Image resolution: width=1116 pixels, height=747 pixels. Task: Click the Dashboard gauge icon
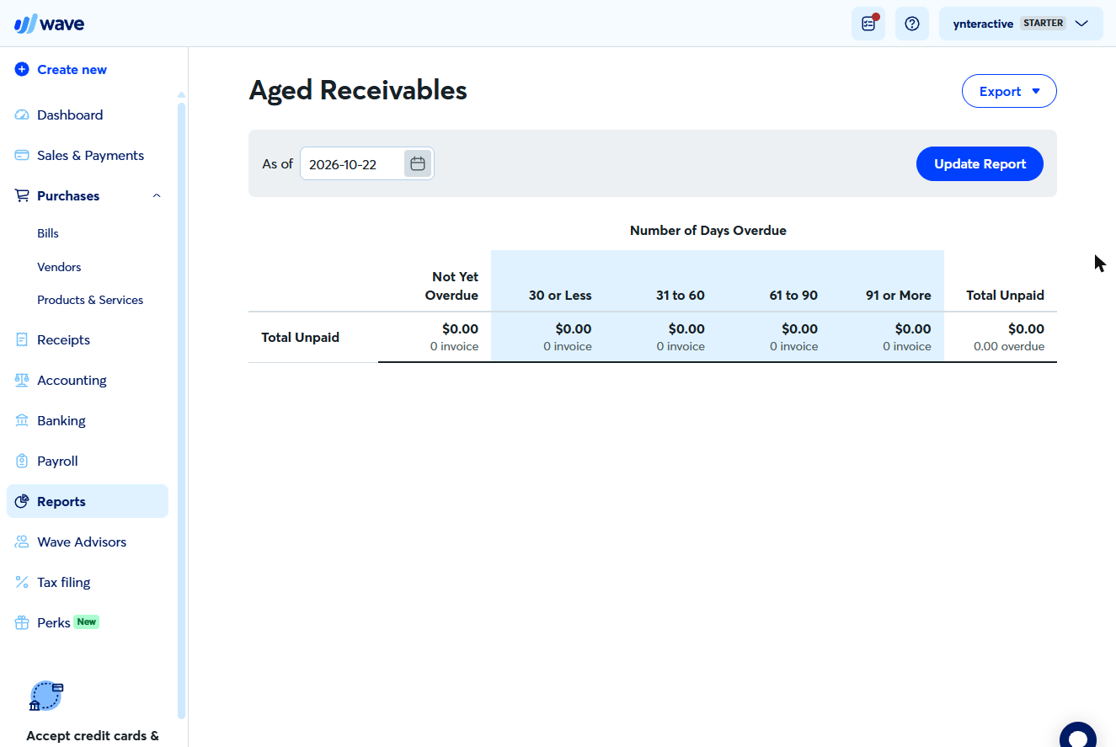pyautogui.click(x=22, y=115)
